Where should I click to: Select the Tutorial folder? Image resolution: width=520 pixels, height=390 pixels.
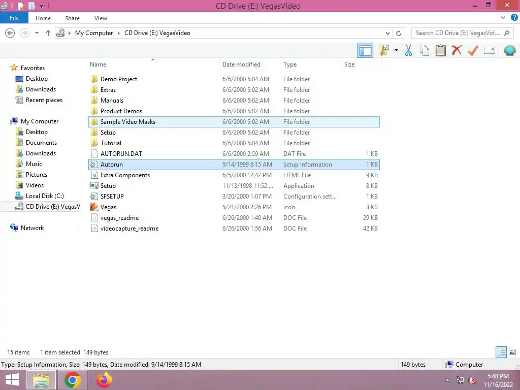pyautogui.click(x=234, y=143)
